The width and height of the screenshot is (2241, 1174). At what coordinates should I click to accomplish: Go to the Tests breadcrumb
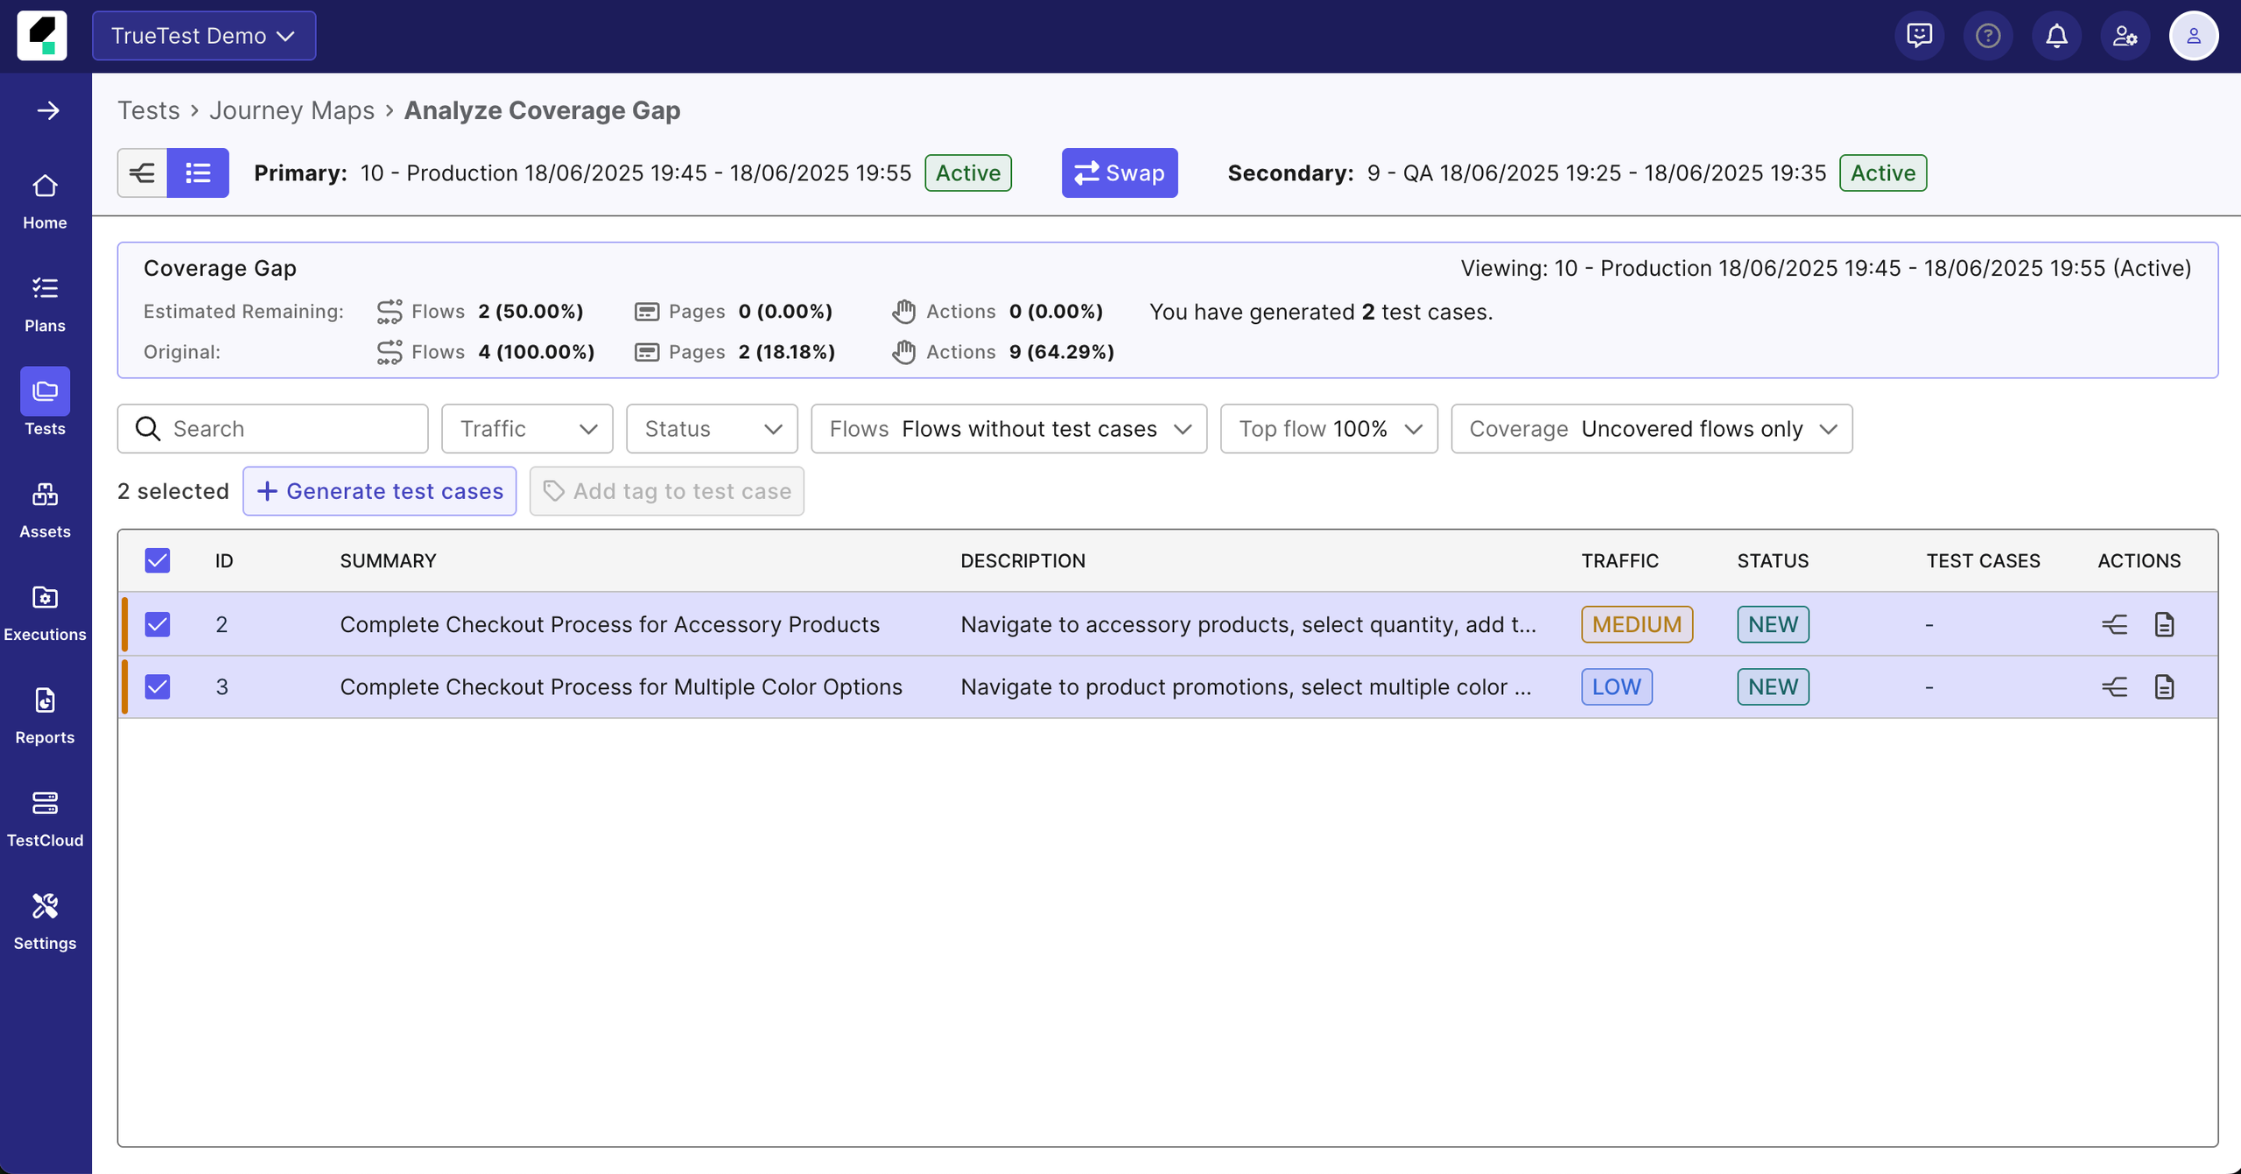(149, 110)
